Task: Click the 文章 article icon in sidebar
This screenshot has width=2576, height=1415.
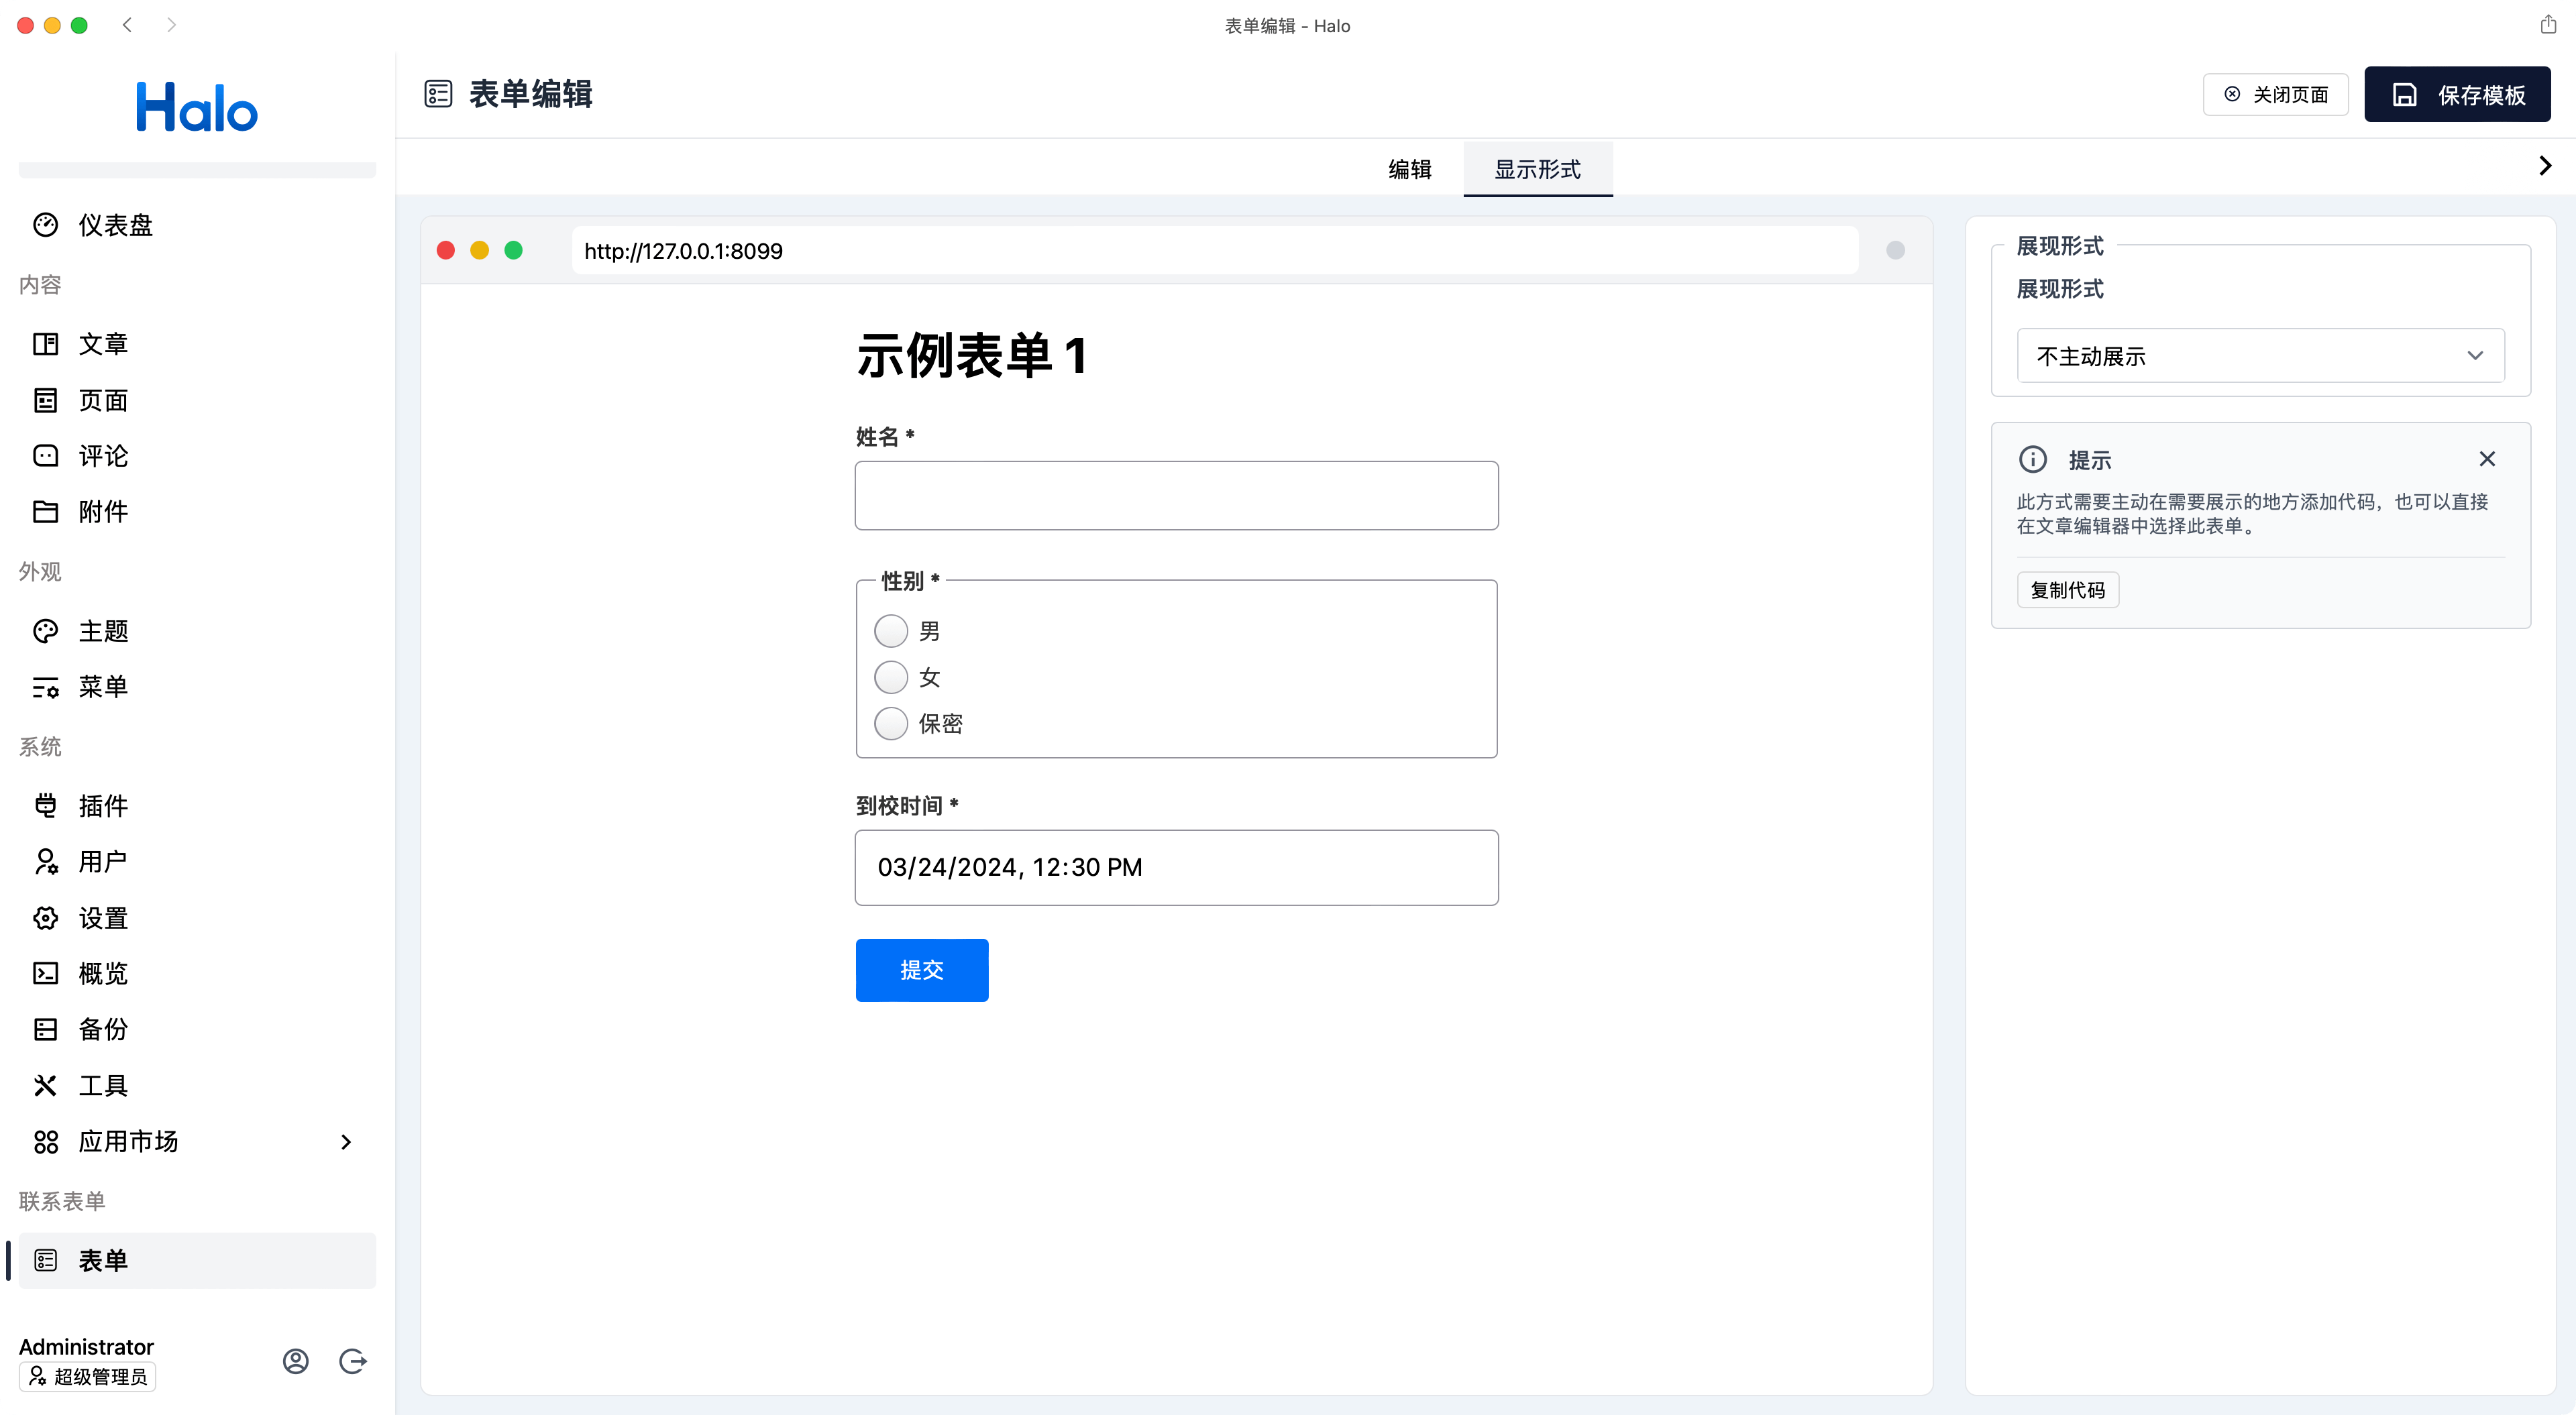Action: tap(45, 344)
